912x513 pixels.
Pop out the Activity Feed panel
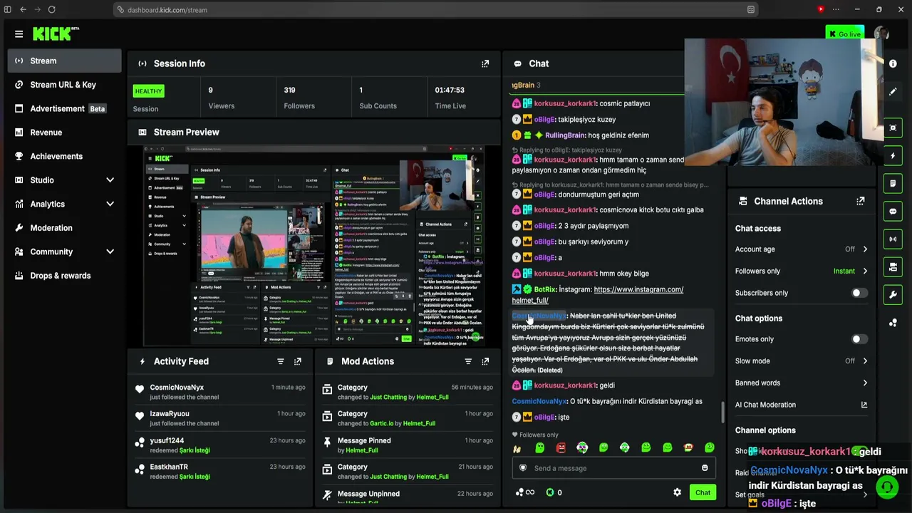coord(298,361)
